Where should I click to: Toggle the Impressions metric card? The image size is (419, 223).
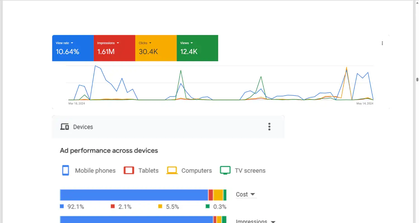click(114, 48)
